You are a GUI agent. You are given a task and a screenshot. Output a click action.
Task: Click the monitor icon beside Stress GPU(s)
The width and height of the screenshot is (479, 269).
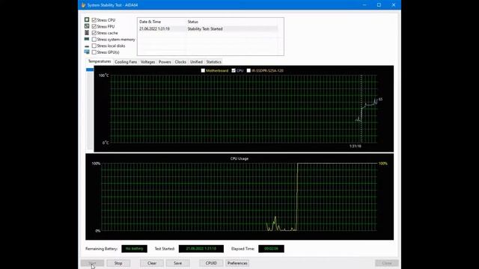(x=87, y=52)
